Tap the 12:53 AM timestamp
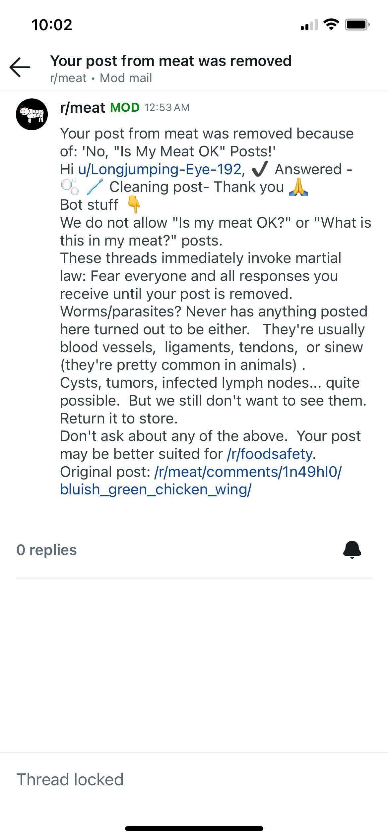 (x=167, y=107)
